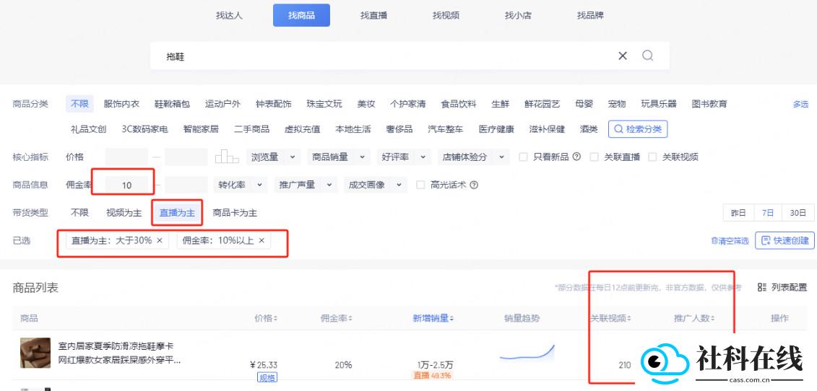Switch to the 找商品 tab

pyautogui.click(x=301, y=15)
